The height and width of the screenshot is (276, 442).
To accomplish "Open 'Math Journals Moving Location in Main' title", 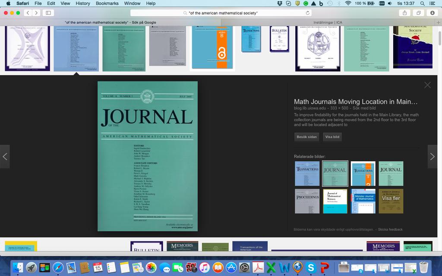I will pyautogui.click(x=356, y=102).
